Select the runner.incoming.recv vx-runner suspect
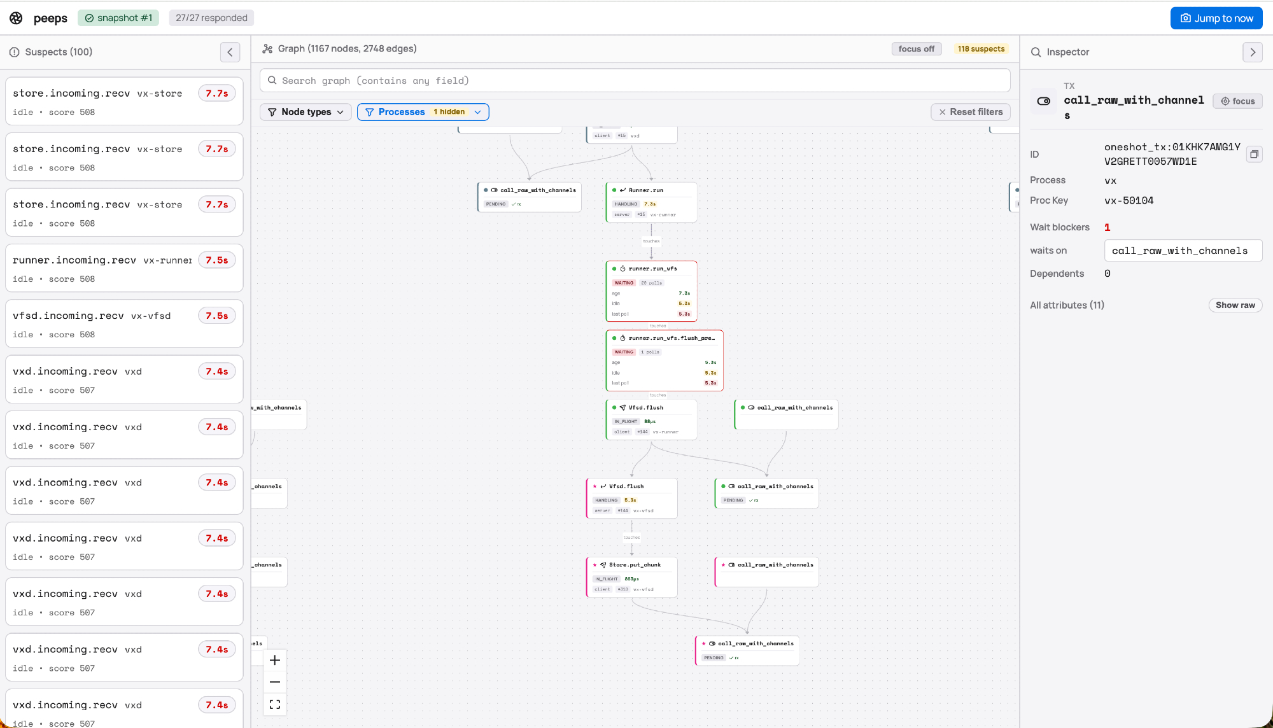This screenshot has height=728, width=1273. pyautogui.click(x=124, y=269)
